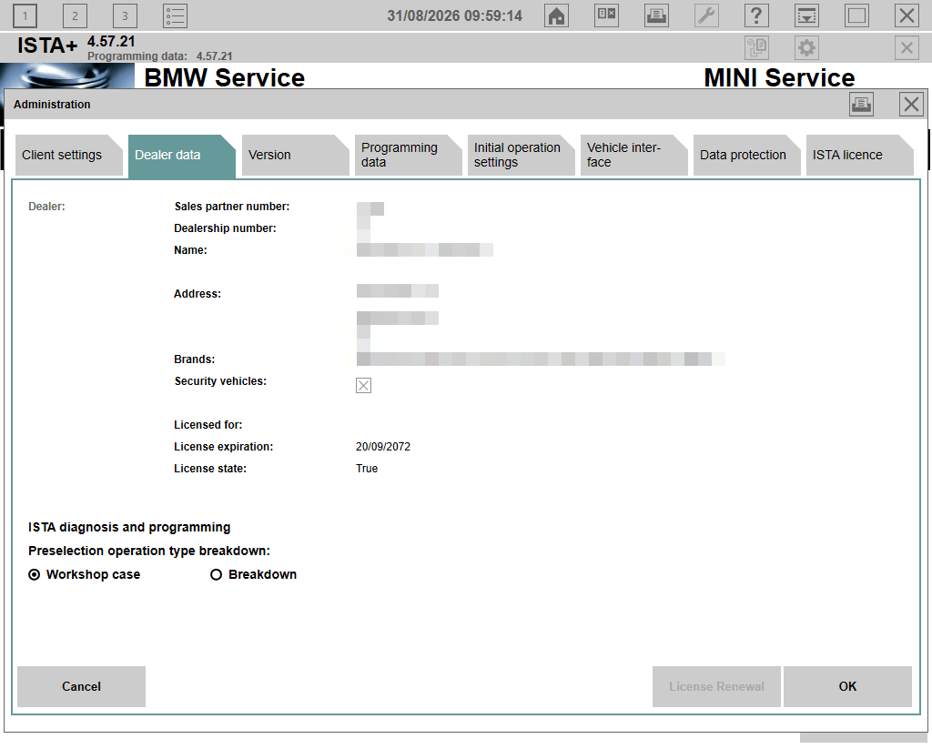This screenshot has width=932, height=749.
Task: Click the Licensed for label
Action: tap(208, 425)
